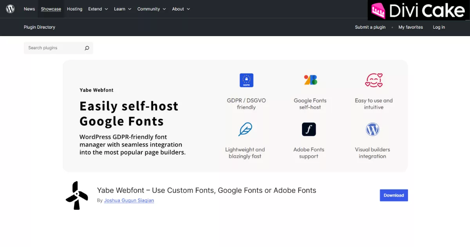The width and height of the screenshot is (470, 247).
Task: Click the 'Visual builders integration' text
Action: tap(372, 153)
